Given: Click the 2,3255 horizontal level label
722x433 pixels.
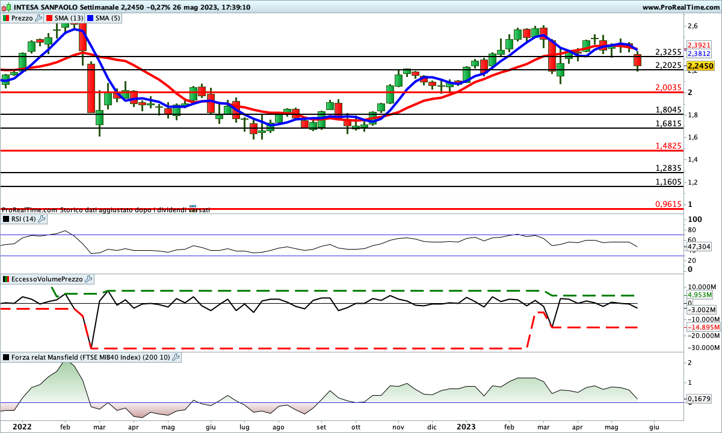Looking at the screenshot, I should coord(668,52).
